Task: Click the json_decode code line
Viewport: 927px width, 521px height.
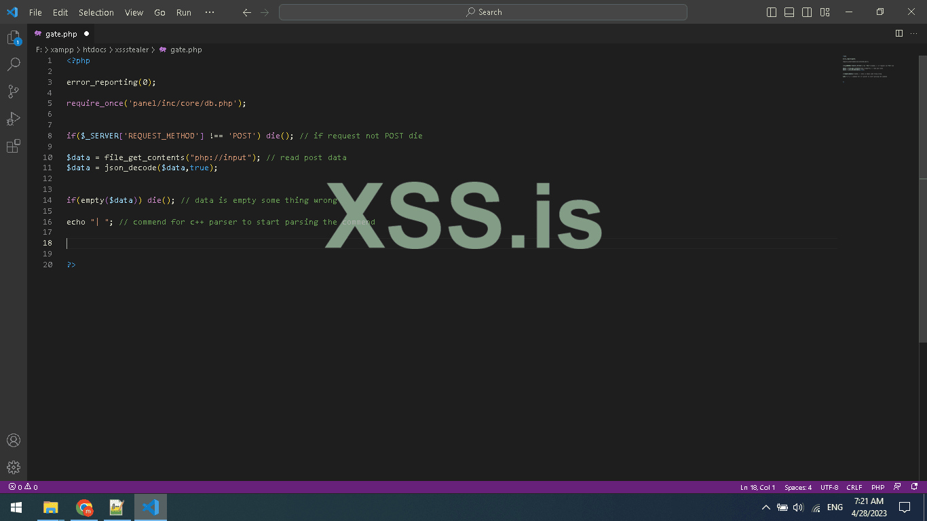Action: [x=142, y=168]
